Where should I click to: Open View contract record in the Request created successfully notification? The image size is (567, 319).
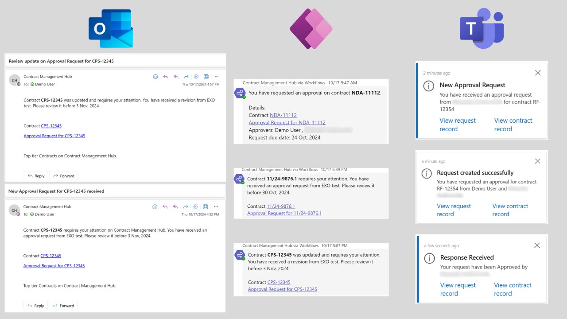click(510, 210)
